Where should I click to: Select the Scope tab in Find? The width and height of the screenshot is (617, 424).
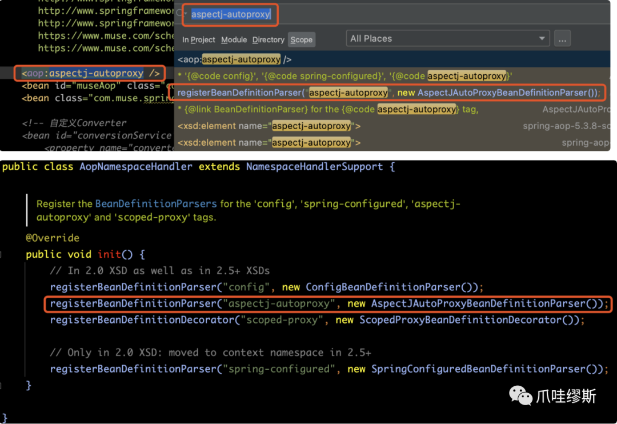(x=302, y=40)
